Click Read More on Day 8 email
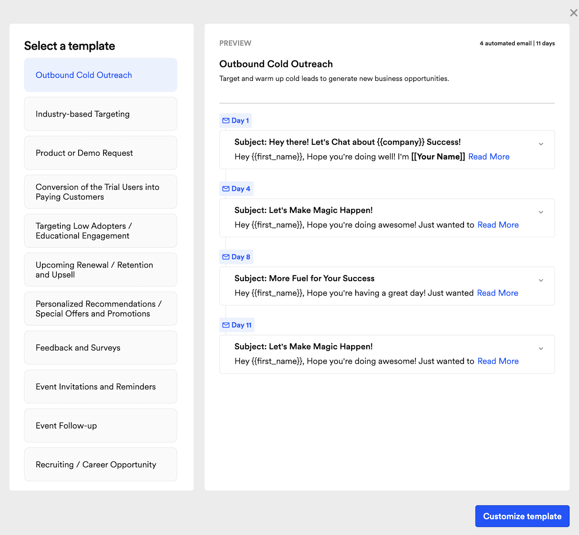This screenshot has width=579, height=535. 498,293
